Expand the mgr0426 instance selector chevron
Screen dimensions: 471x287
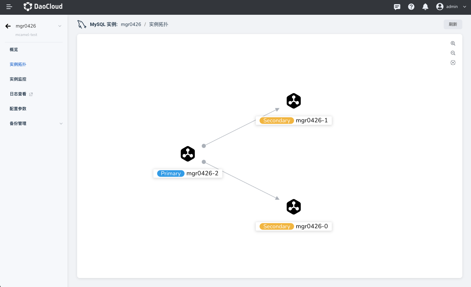pyautogui.click(x=60, y=26)
